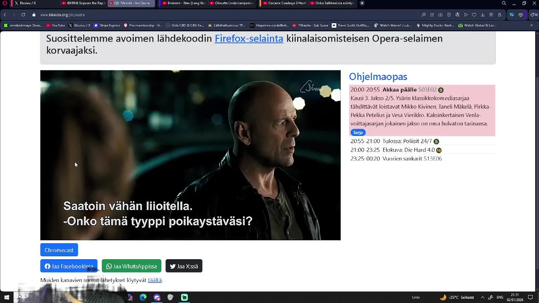Open the site padlock security info
This screenshot has height=303, width=539.
click(34, 15)
